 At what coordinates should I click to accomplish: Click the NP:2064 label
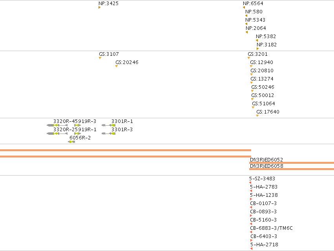[256, 28]
